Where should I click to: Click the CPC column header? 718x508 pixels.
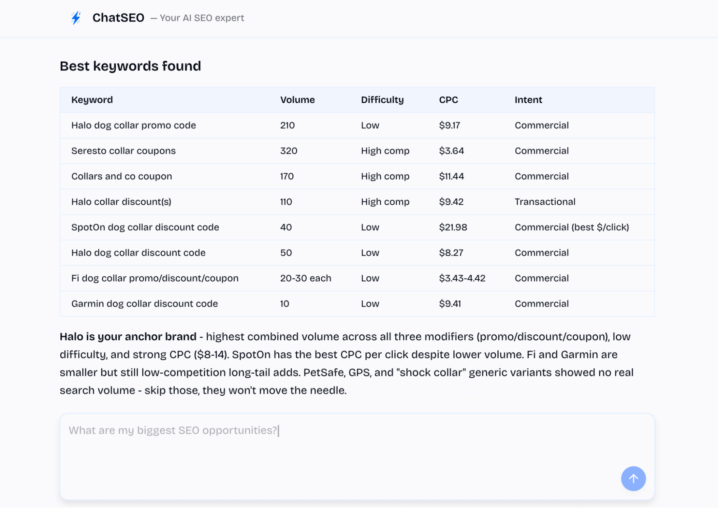click(x=448, y=100)
